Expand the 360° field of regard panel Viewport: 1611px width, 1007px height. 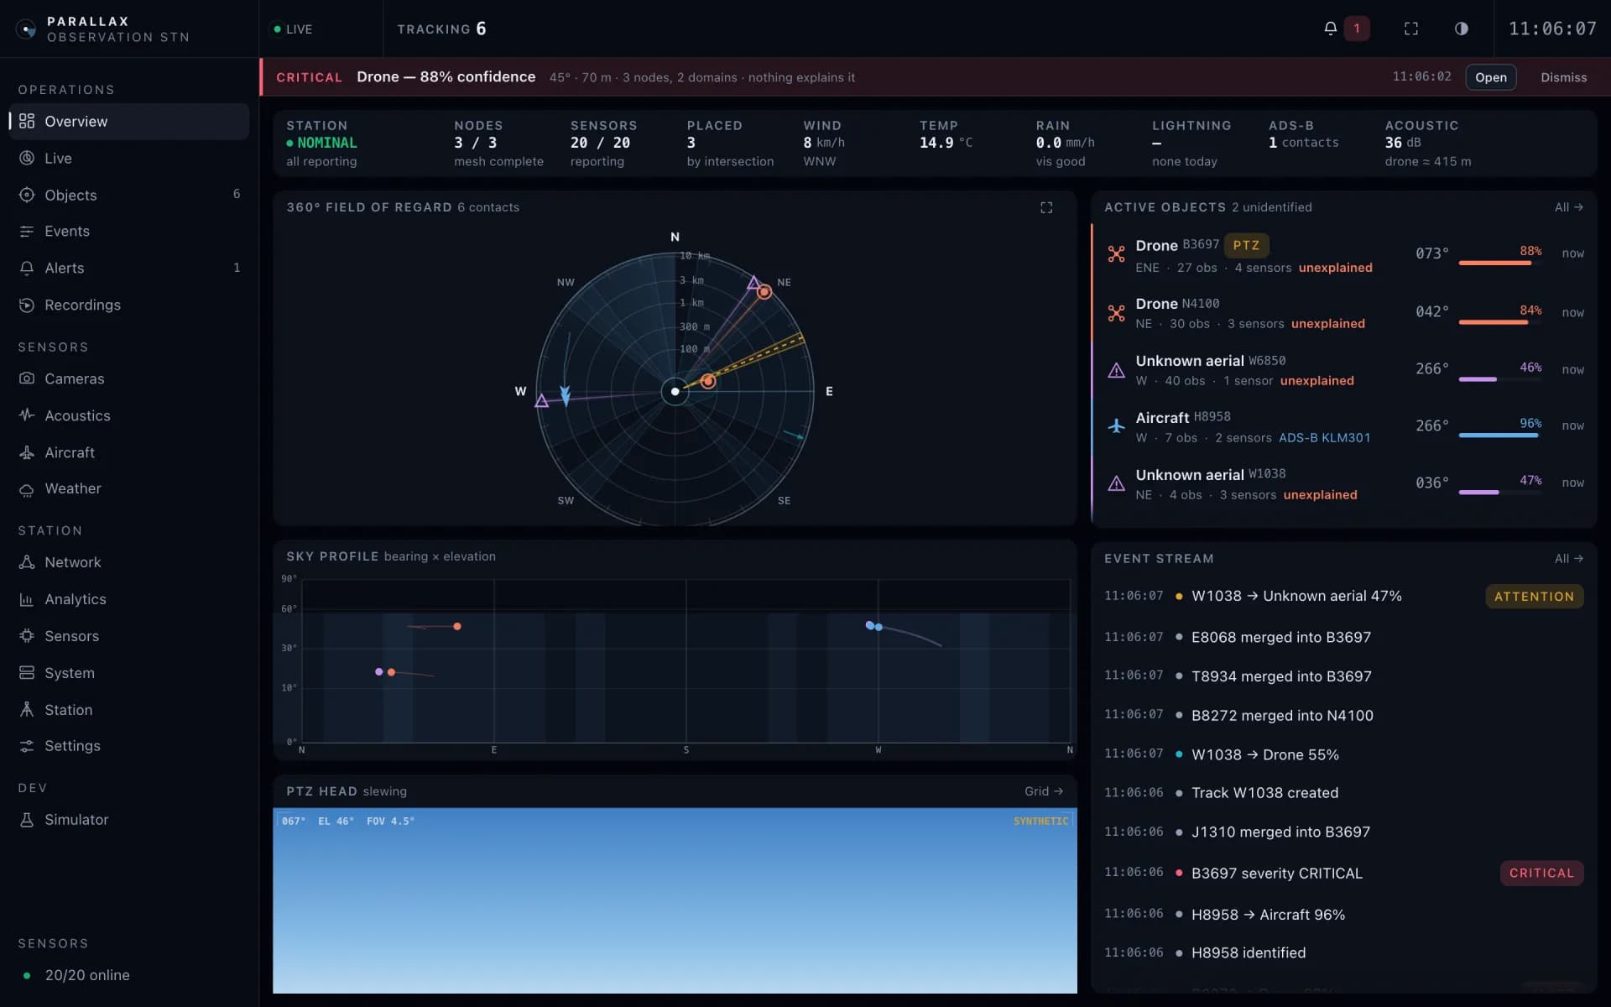pyautogui.click(x=1046, y=207)
